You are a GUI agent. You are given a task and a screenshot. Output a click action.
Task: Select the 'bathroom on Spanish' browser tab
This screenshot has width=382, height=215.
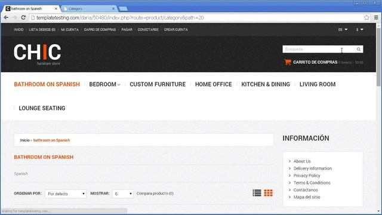(30, 8)
